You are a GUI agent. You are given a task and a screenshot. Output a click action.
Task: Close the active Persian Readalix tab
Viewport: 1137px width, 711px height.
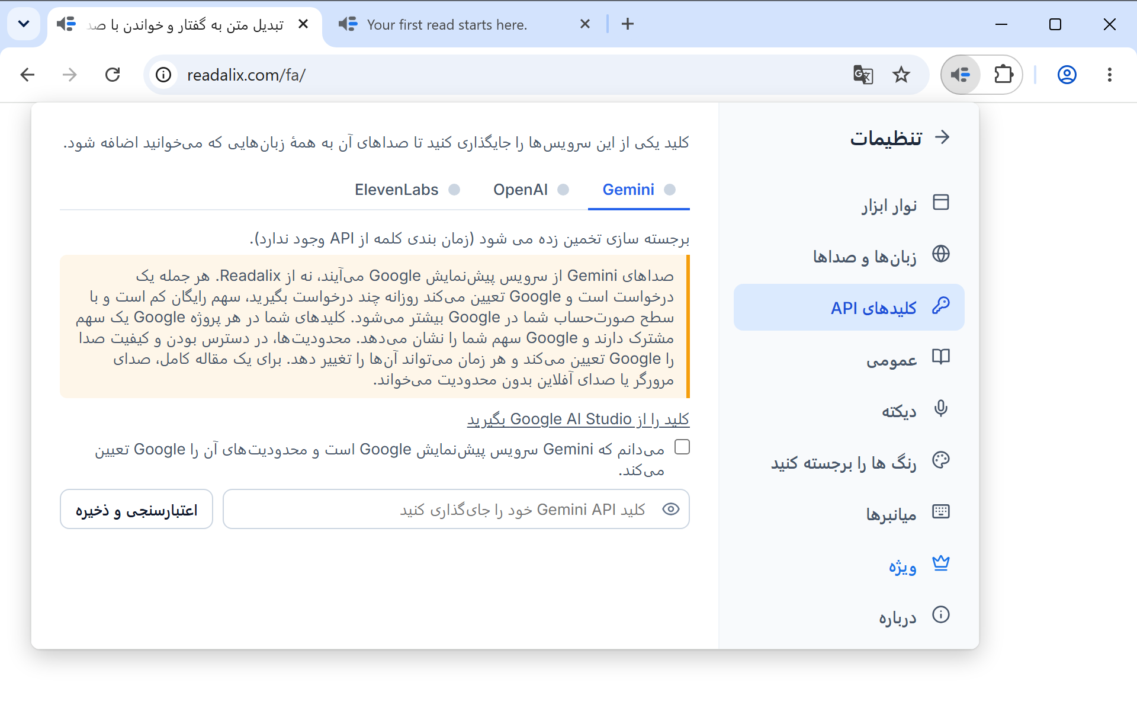[x=303, y=24]
